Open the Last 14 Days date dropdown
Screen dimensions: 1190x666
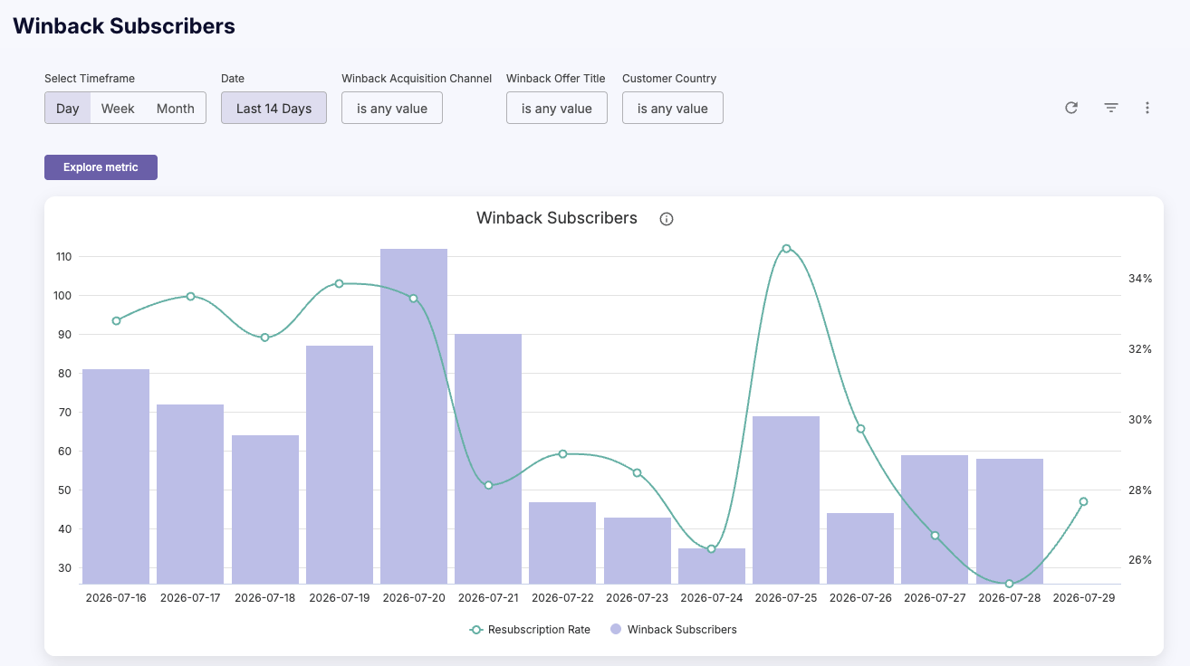274,108
